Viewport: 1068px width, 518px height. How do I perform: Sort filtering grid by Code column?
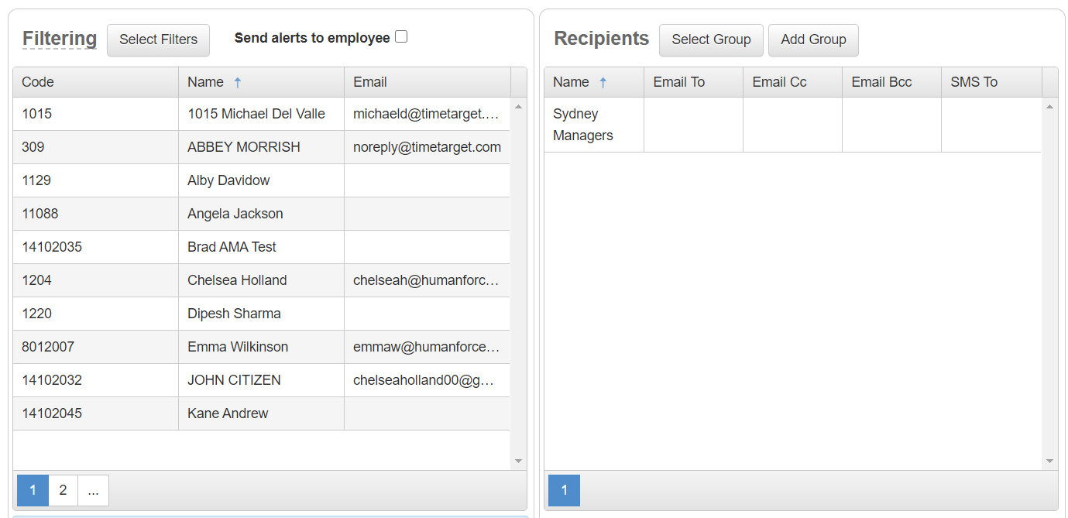pyautogui.click(x=95, y=82)
